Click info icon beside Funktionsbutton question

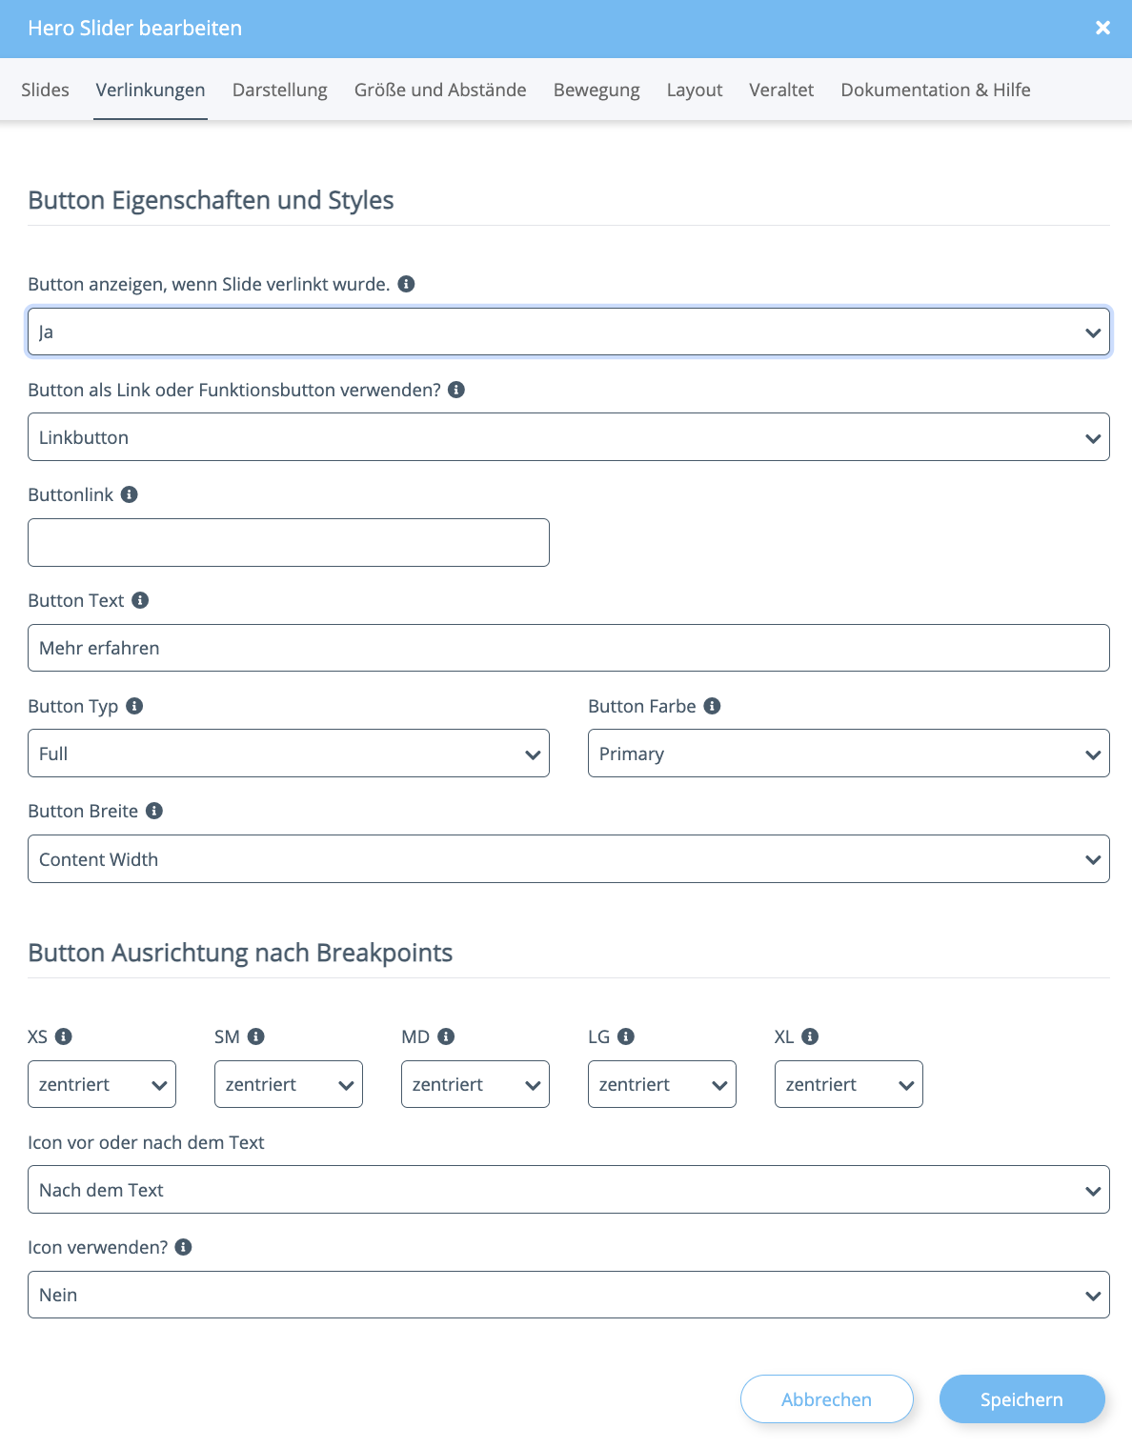456,390
